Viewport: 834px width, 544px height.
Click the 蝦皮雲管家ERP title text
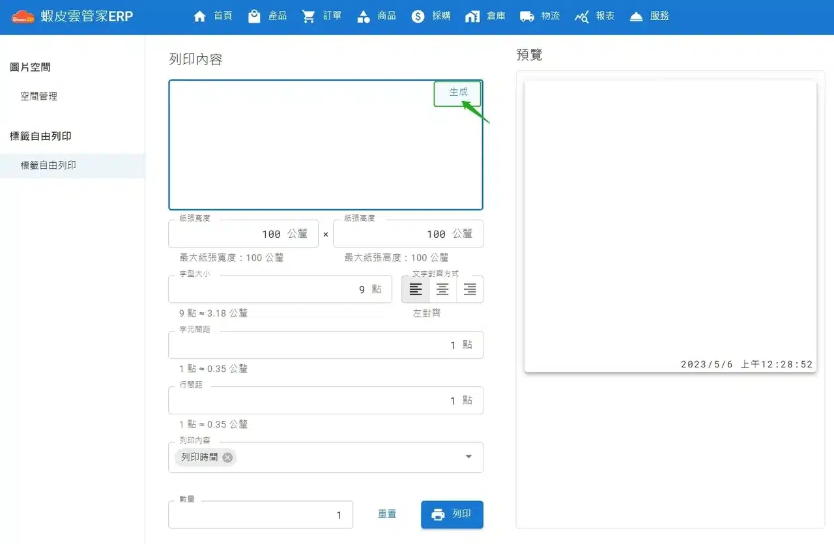click(87, 16)
